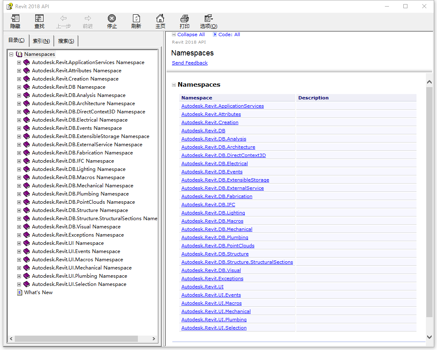
Task: Collapse the Namespaces root tree node
Action: pos(11,54)
